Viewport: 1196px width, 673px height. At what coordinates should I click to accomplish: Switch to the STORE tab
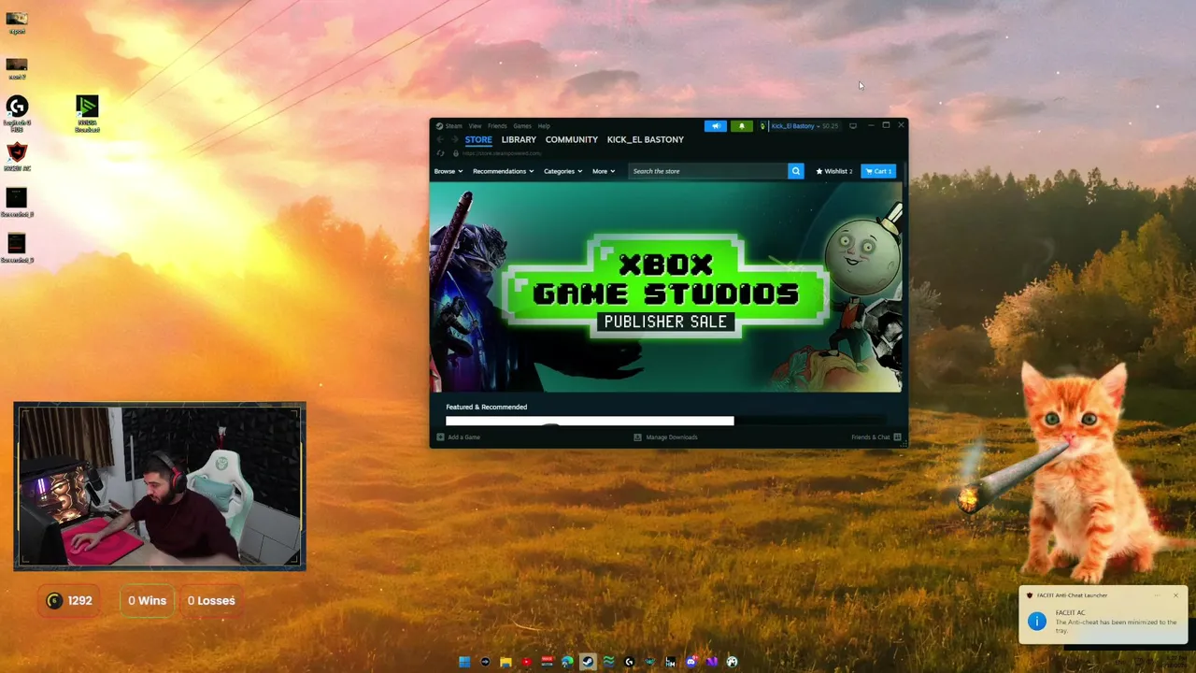coord(478,139)
